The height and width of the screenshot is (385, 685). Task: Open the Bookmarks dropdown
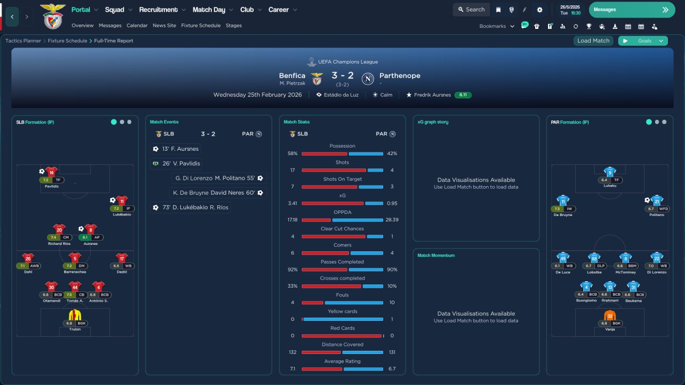click(x=497, y=26)
